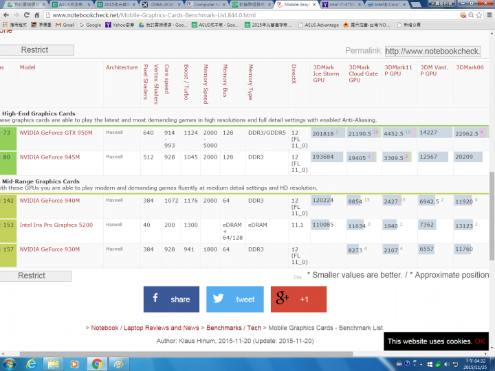Go back using the browser back arrow
Image resolution: width=495 pixels, height=371 pixels.
6,15
